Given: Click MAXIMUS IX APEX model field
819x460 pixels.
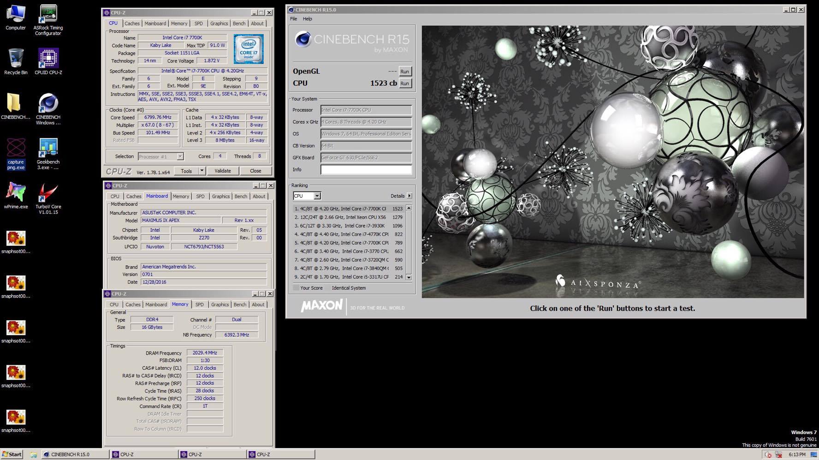Looking at the screenshot, I should [x=180, y=220].
